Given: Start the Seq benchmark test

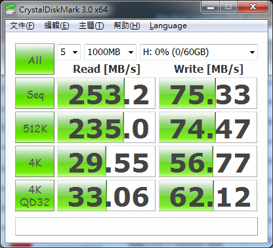Looking at the screenshot, I should tap(35, 93).
